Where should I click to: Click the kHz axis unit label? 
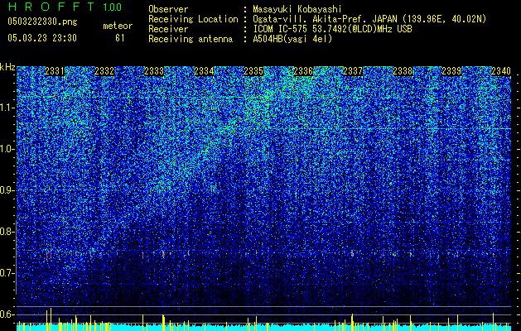(7, 67)
